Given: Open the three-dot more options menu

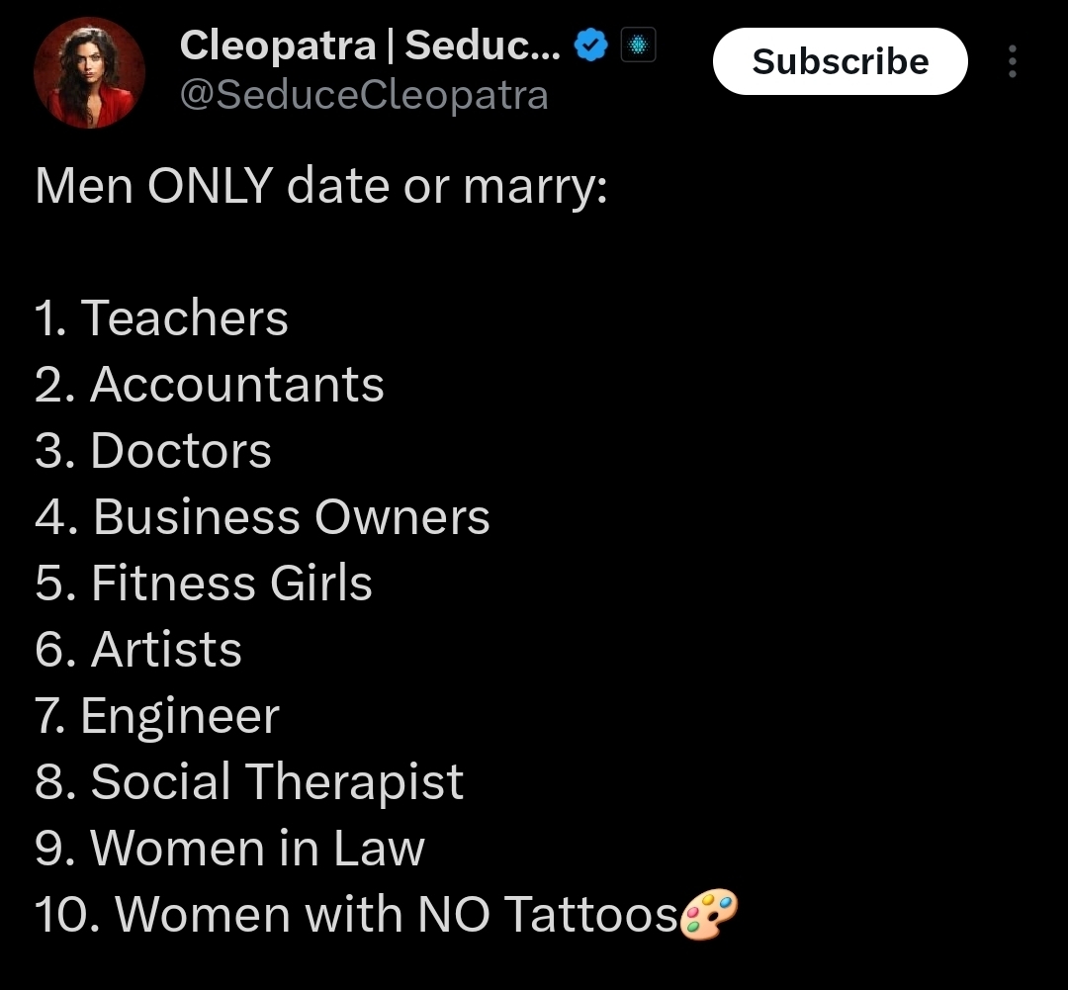Looking at the screenshot, I should click(1012, 61).
